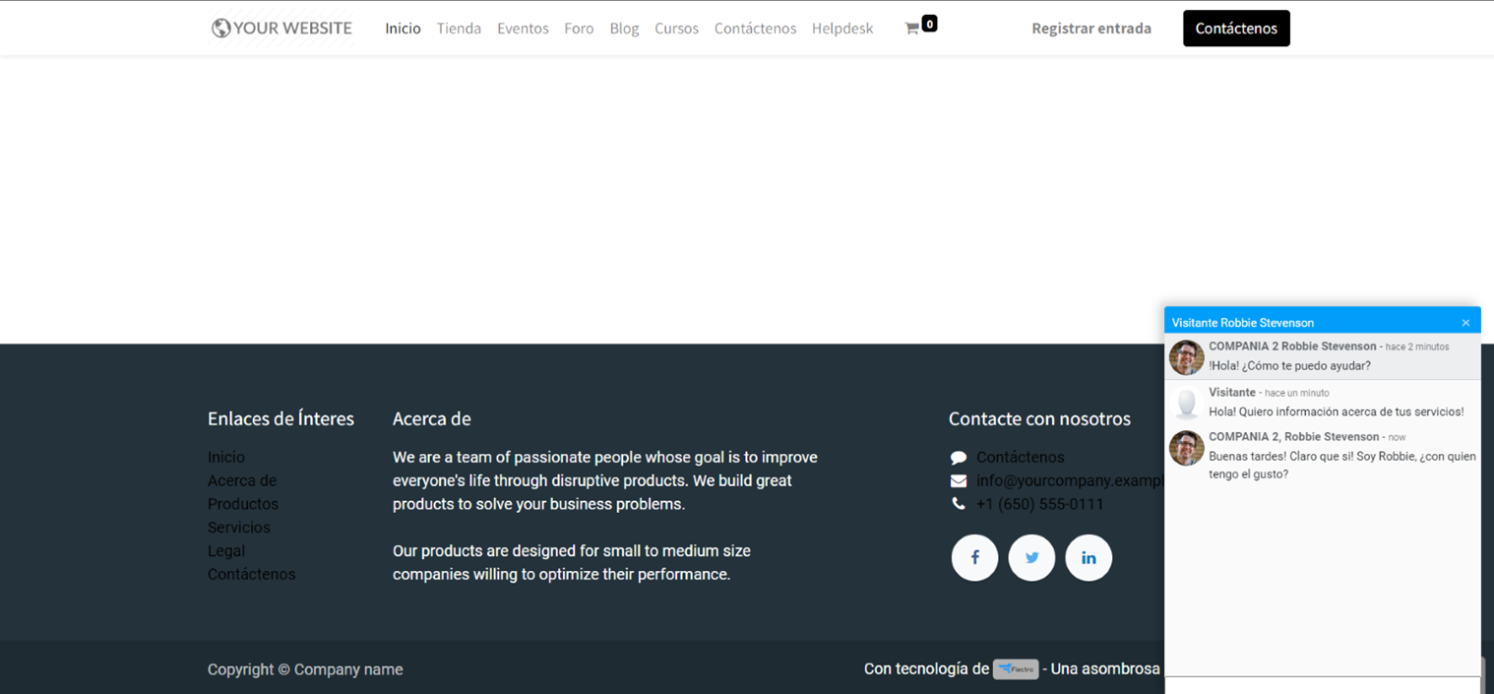The width and height of the screenshot is (1494, 694).
Task: Open the Foro page
Action: click(x=579, y=29)
